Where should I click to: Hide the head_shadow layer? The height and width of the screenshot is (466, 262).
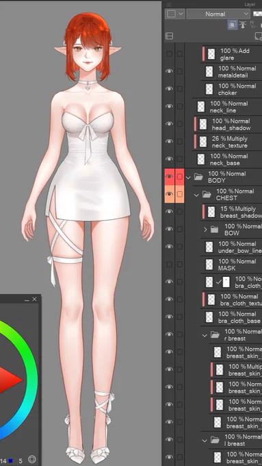(x=169, y=124)
